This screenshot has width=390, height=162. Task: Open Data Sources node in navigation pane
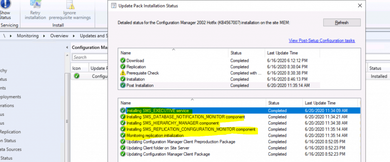click(11, 149)
